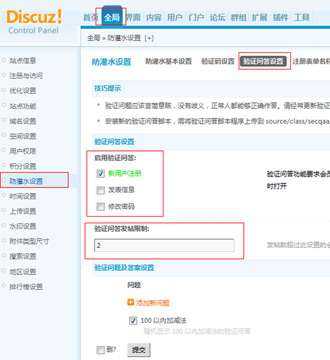Toggle the 新用户注册 checkbox
The width and height of the screenshot is (330, 360).
[x=101, y=174]
